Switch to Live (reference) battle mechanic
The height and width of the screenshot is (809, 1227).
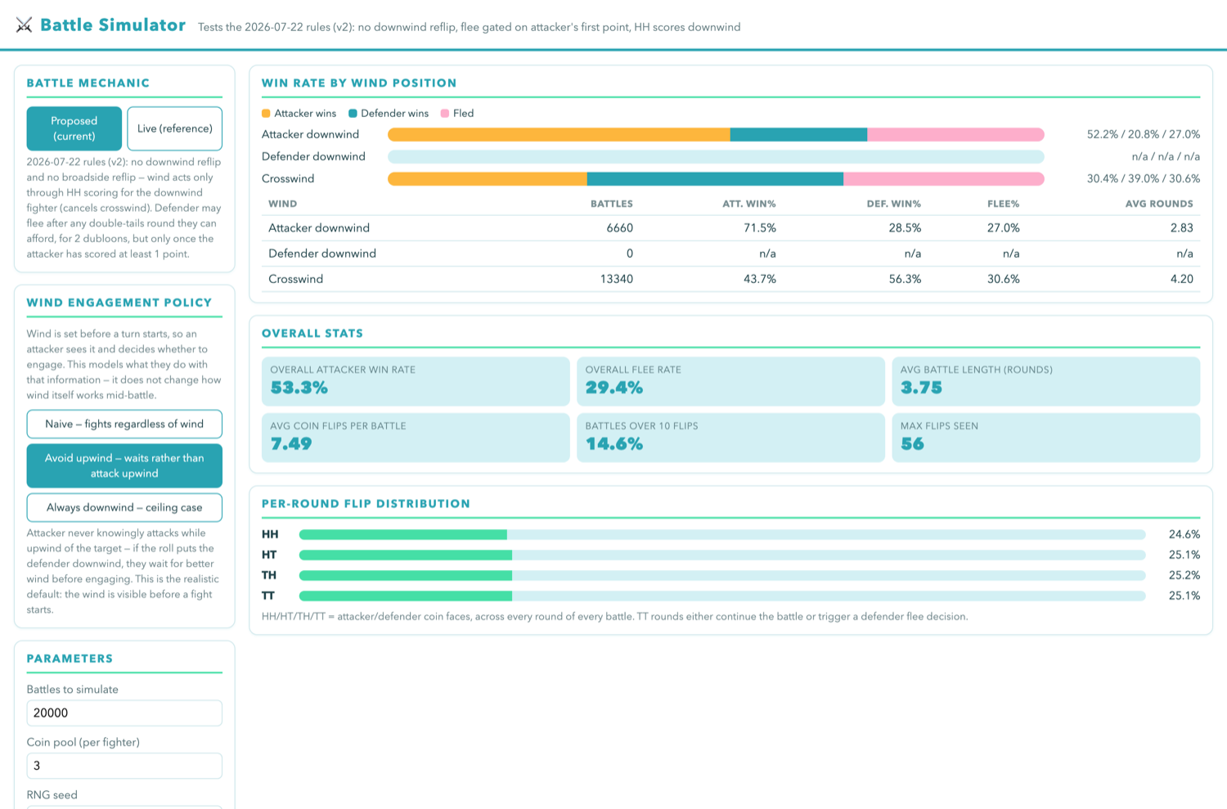(x=175, y=128)
